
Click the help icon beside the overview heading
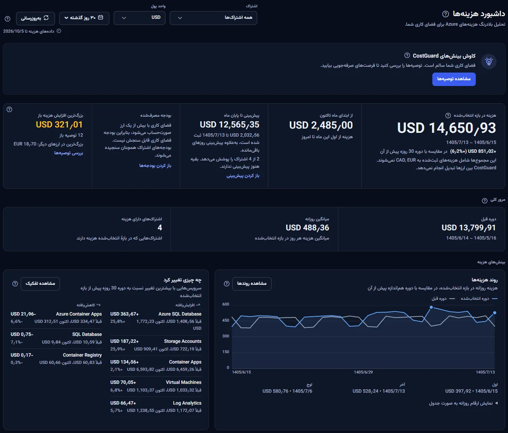point(485,200)
